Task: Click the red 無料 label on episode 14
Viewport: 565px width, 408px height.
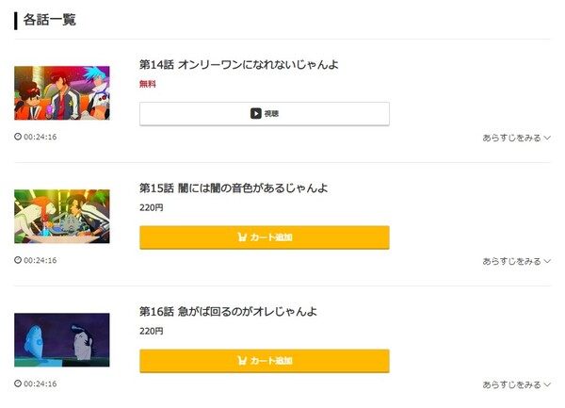Action: coord(148,84)
